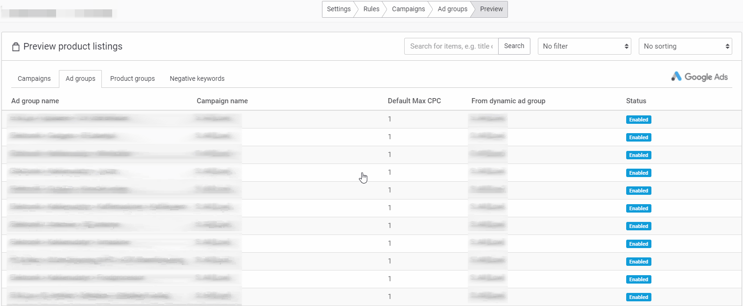Select the Ad groups tab

80,78
